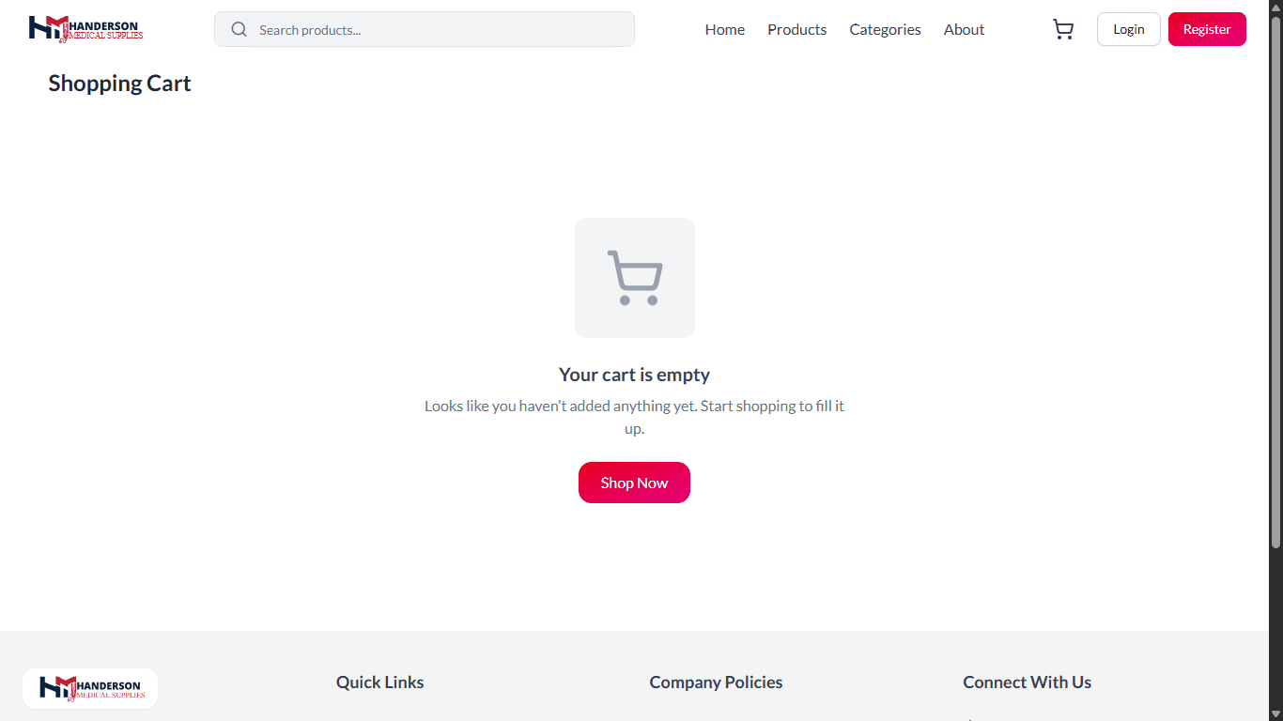
Task: Click the vertical scrollbar thumb
Action: click(x=1275, y=282)
